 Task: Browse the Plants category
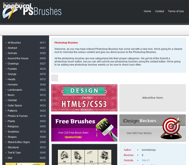pyautogui.click(x=11, y=121)
